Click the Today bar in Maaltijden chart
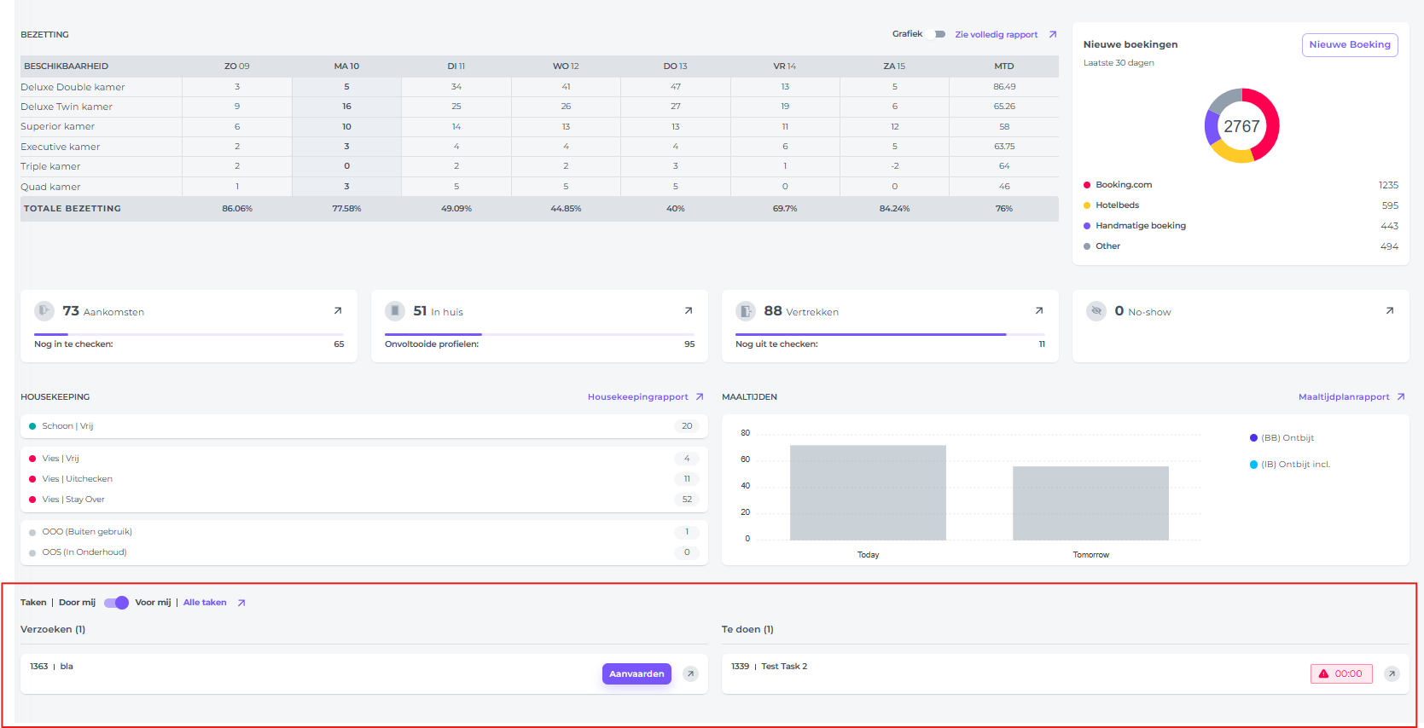The height and width of the screenshot is (728, 1424). coord(868,493)
